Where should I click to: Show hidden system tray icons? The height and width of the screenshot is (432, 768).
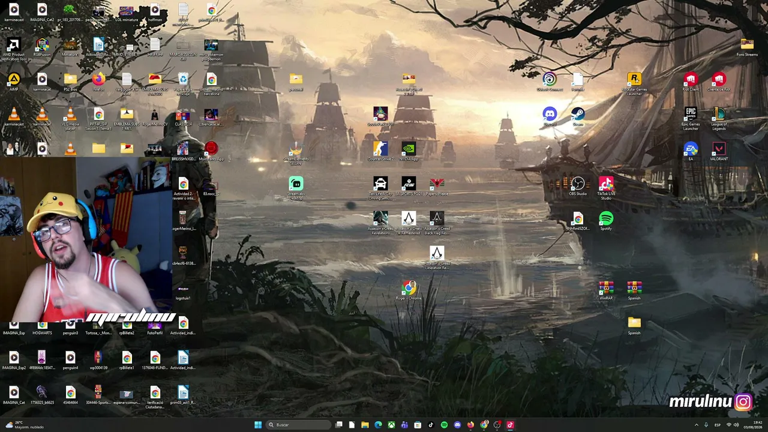[696, 425]
